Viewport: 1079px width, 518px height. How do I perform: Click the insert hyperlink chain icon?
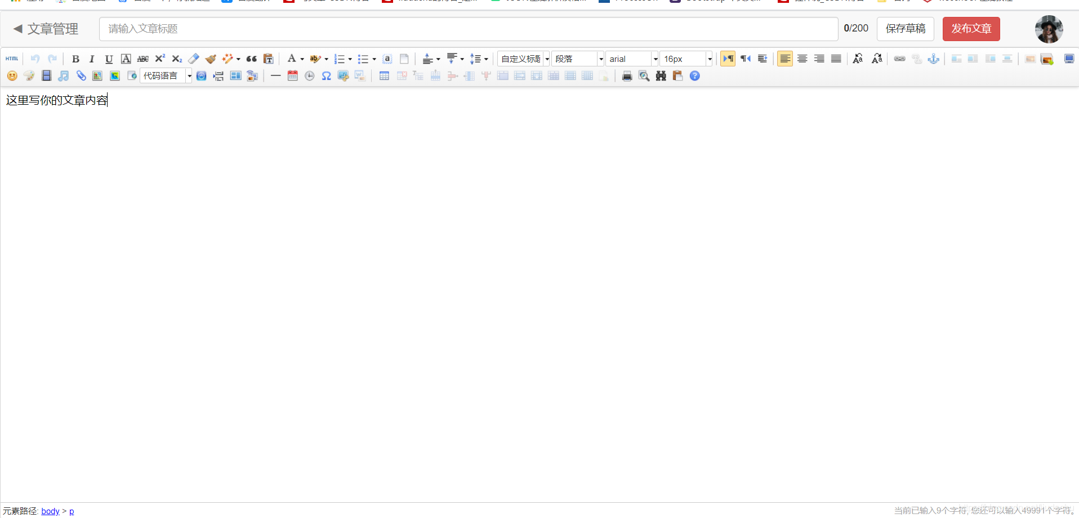tap(900, 59)
